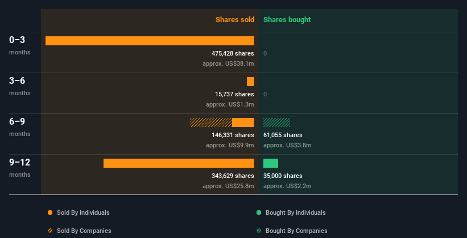Viewport: 467px width, 238px height.
Task: Select the 9–12 months solid green bought bar
Action: [271, 163]
